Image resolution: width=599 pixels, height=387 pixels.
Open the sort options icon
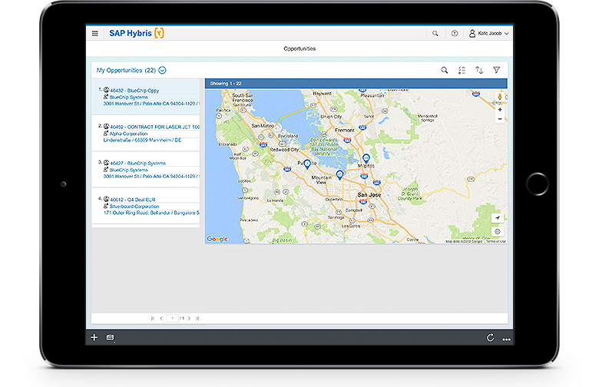pyautogui.click(x=479, y=71)
